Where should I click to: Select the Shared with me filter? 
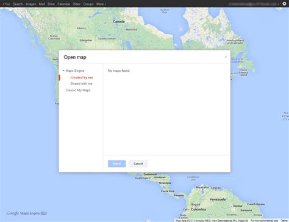click(x=81, y=83)
